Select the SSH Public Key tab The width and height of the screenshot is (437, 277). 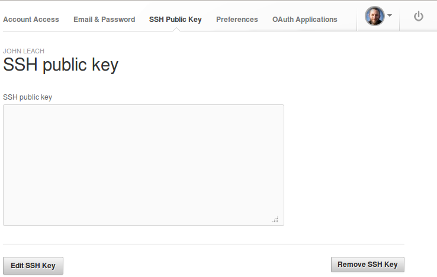pos(175,19)
